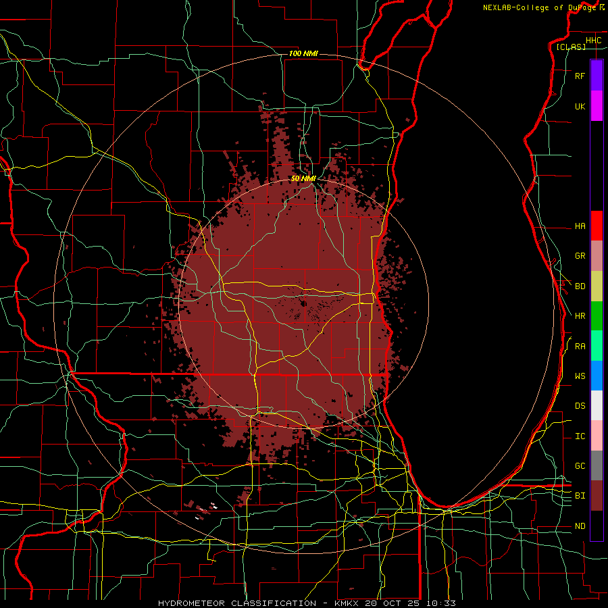Click the WS blue legend color
This screenshot has height=608, width=608.
(x=597, y=376)
